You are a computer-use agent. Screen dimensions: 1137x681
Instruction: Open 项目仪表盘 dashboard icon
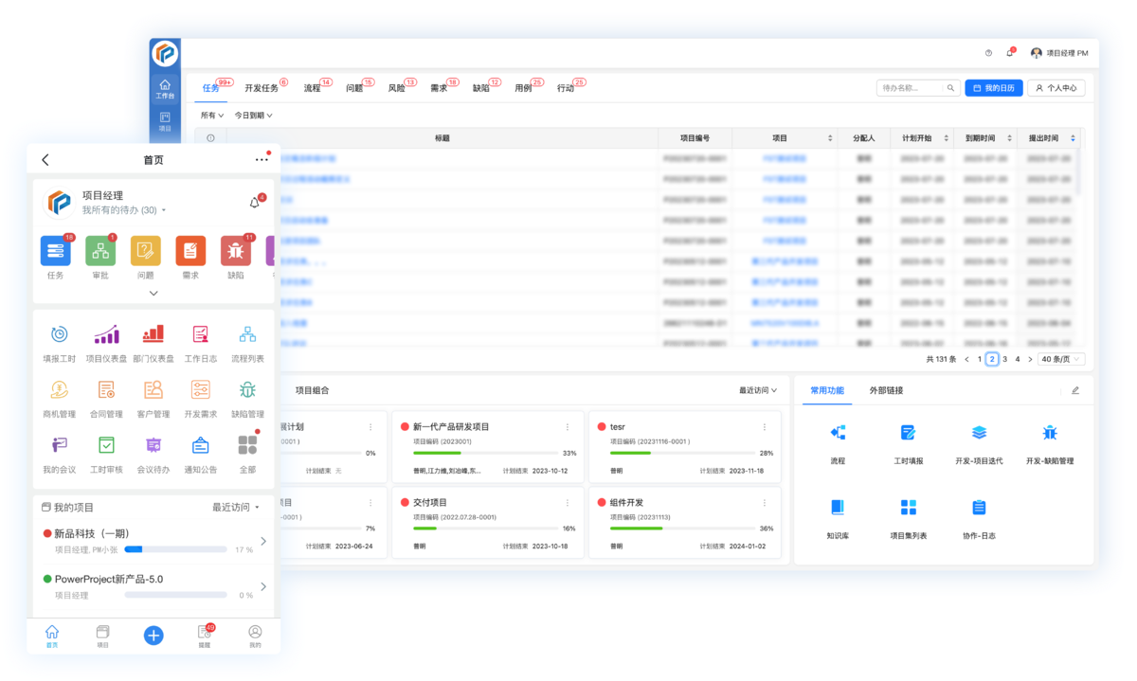(106, 334)
